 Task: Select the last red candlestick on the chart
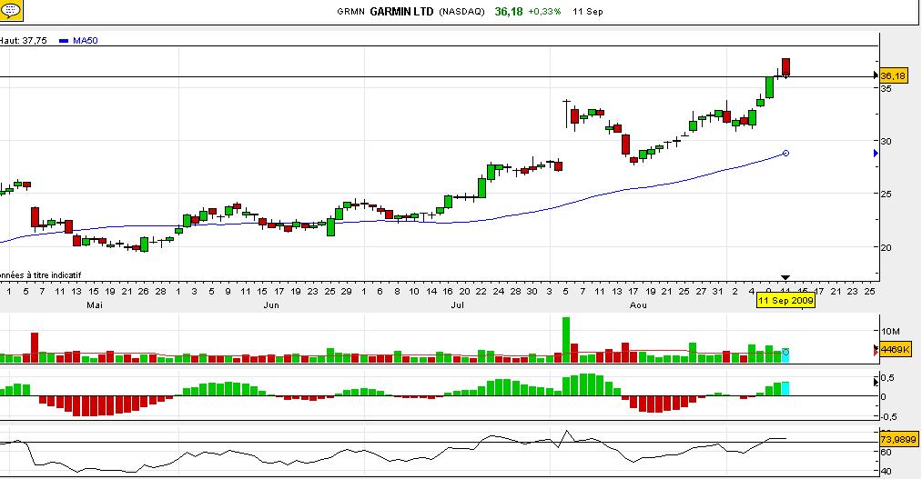click(x=785, y=67)
